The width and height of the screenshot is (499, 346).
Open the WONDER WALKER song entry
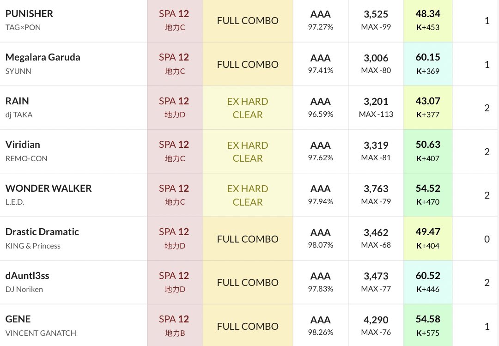tap(49, 188)
